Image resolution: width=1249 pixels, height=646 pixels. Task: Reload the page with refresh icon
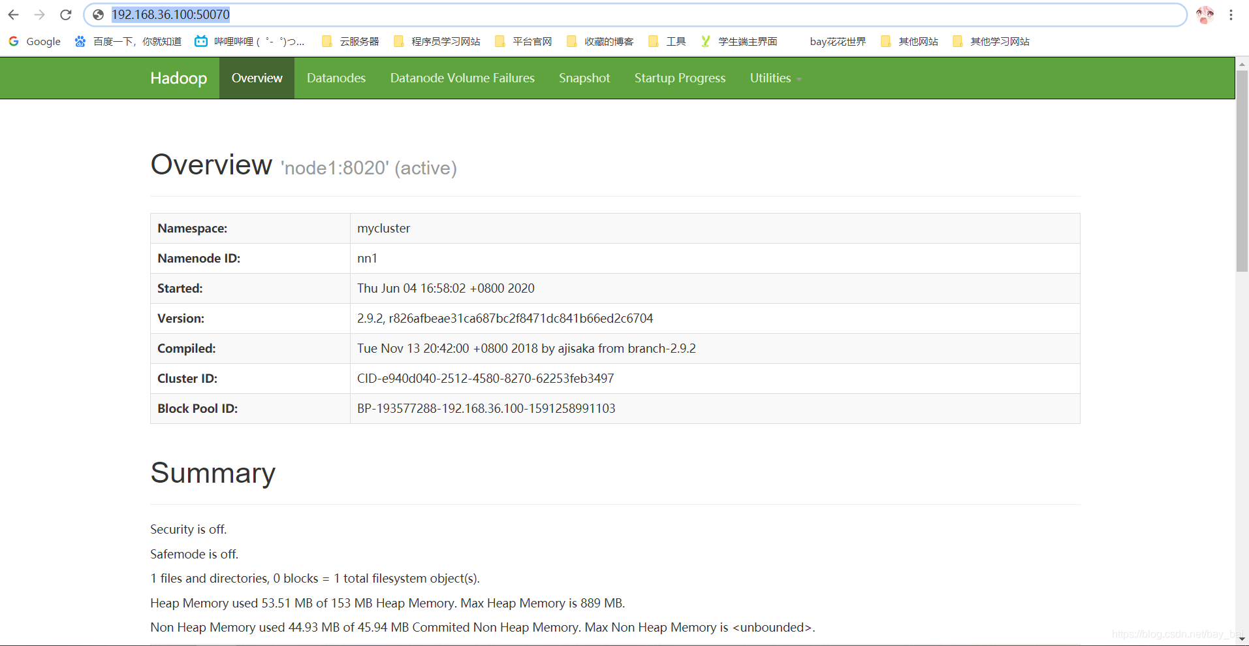[x=65, y=14]
